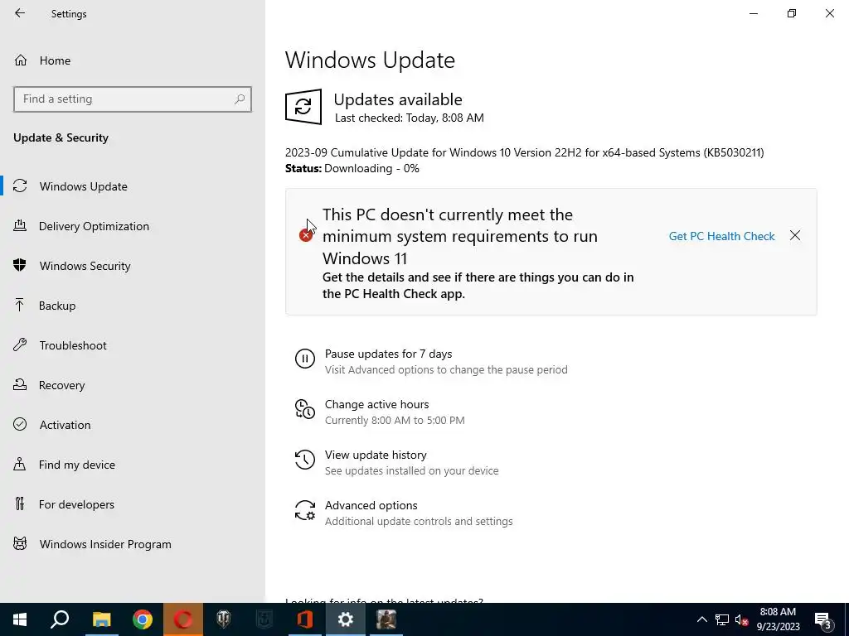Viewport: 849px width, 636px height.
Task: Open File Explorer from the taskbar
Action: coord(101,619)
